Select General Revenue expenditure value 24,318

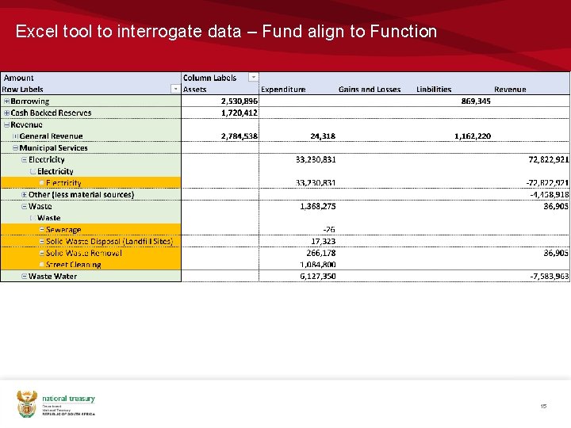pyautogui.click(x=323, y=136)
